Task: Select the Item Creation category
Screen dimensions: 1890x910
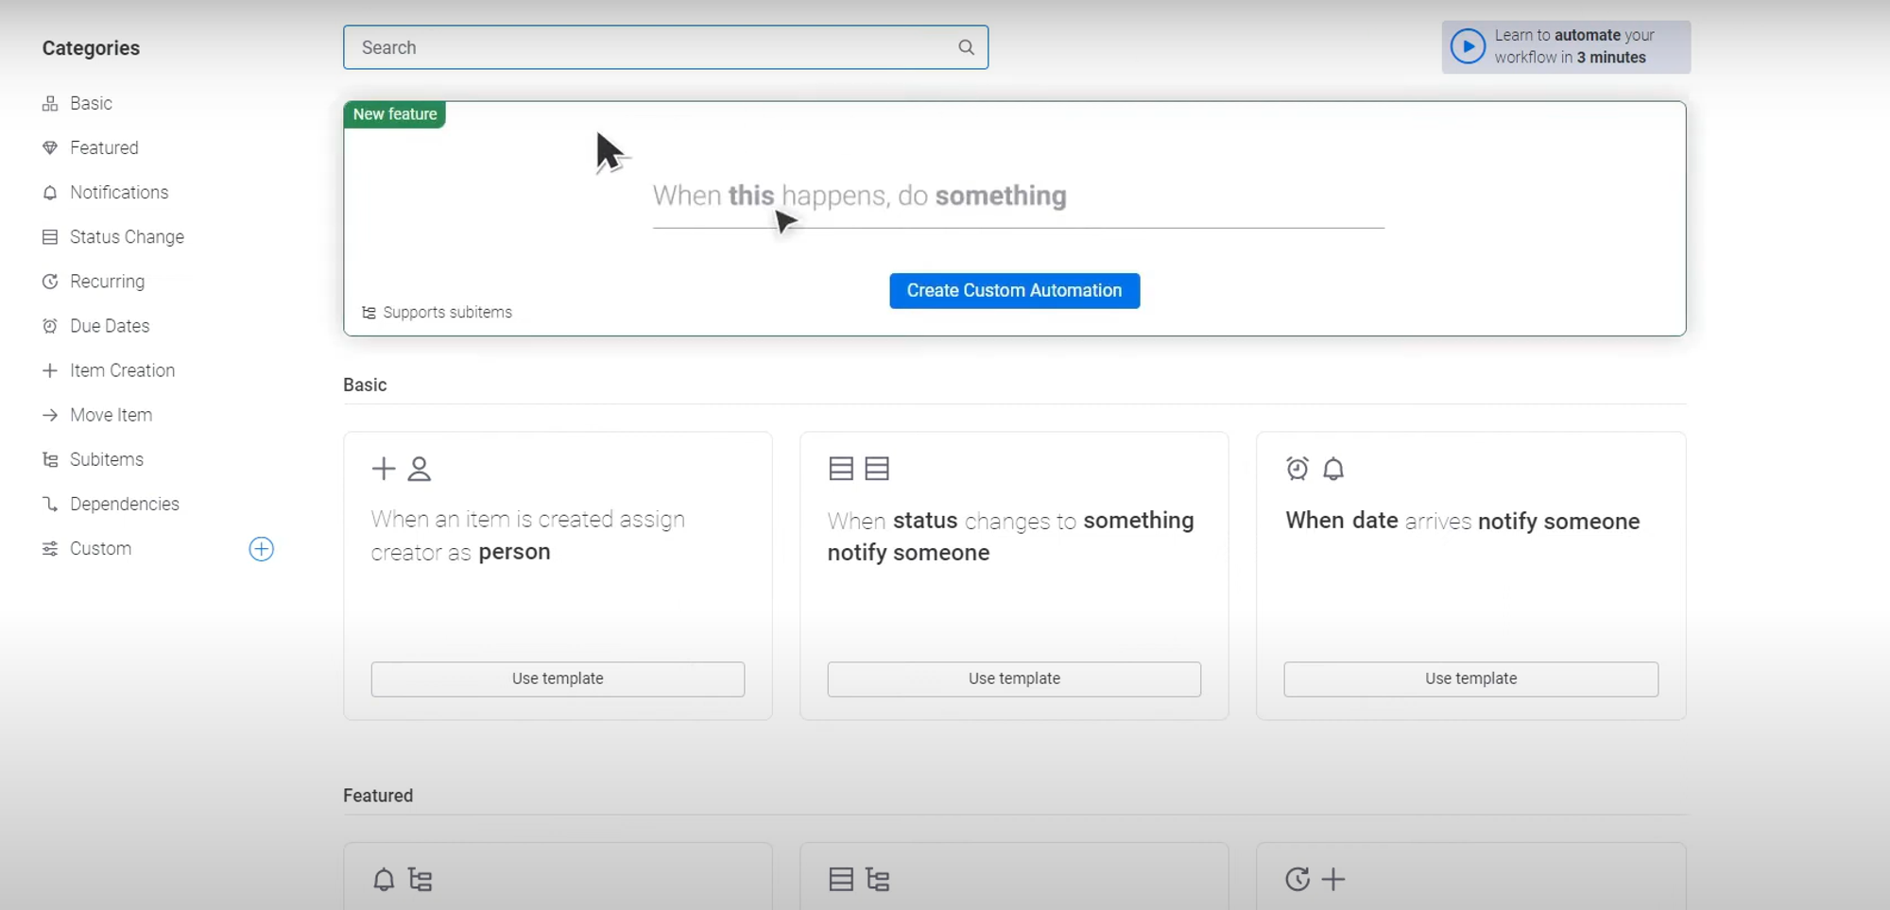Action: (122, 370)
